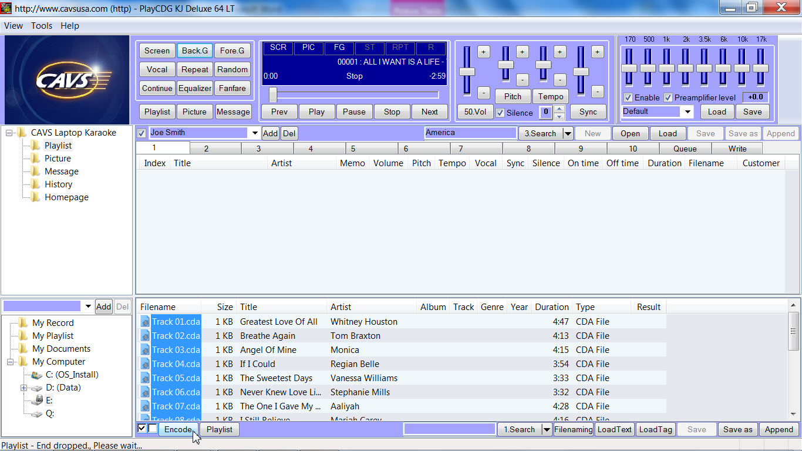Open the arrow next to 3.Search

click(568, 133)
